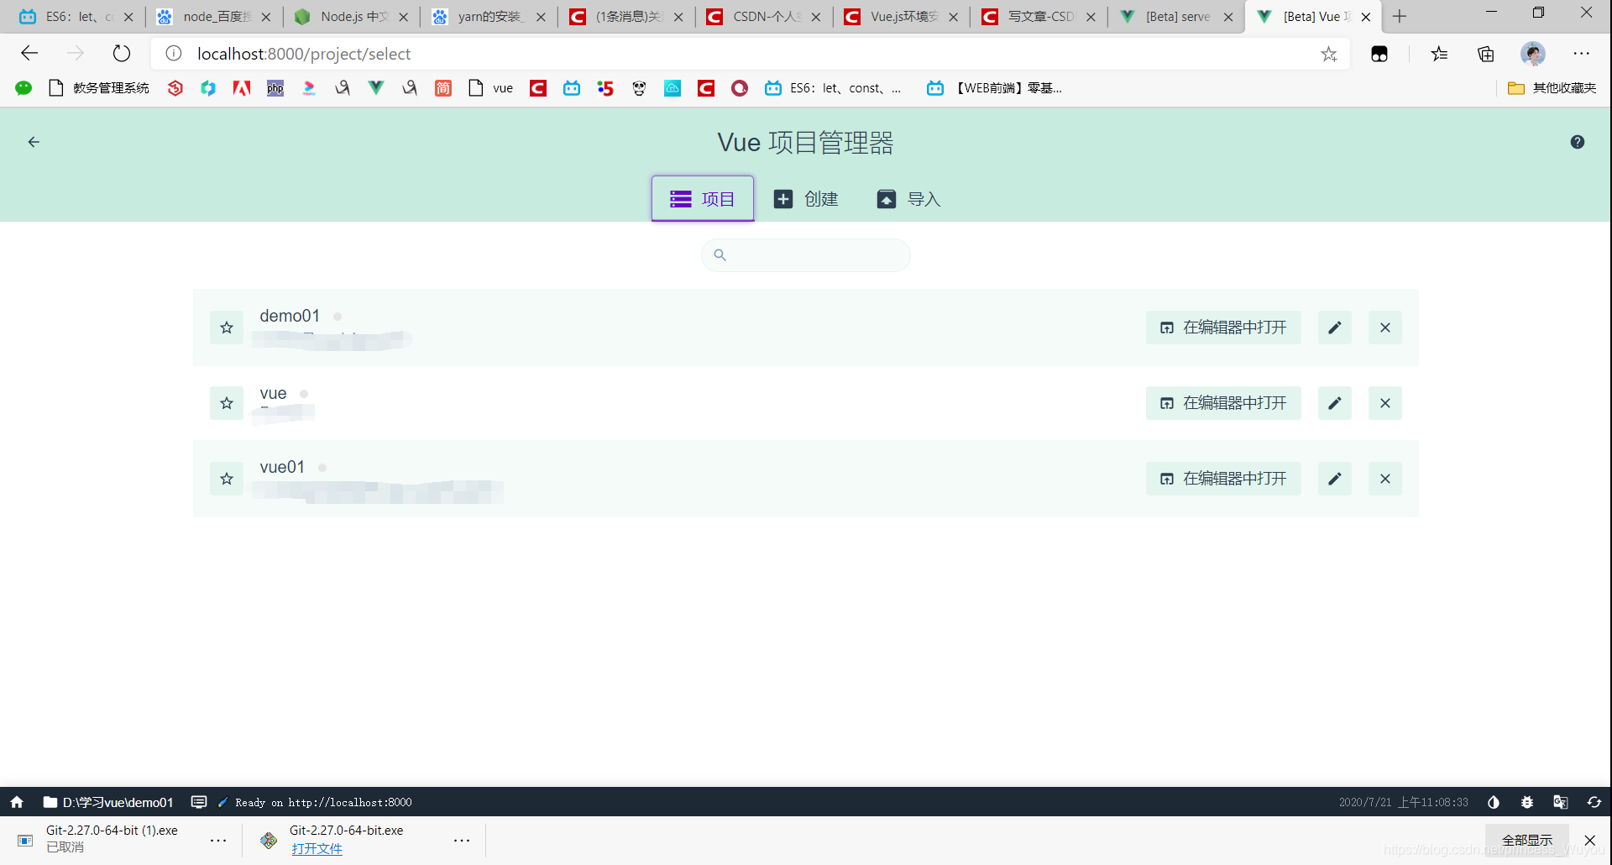1612x865 pixels.
Task: Open vue01 in the editor
Action: (1223, 479)
